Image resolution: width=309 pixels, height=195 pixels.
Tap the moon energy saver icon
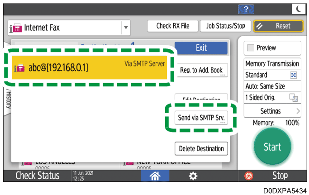point(297,10)
